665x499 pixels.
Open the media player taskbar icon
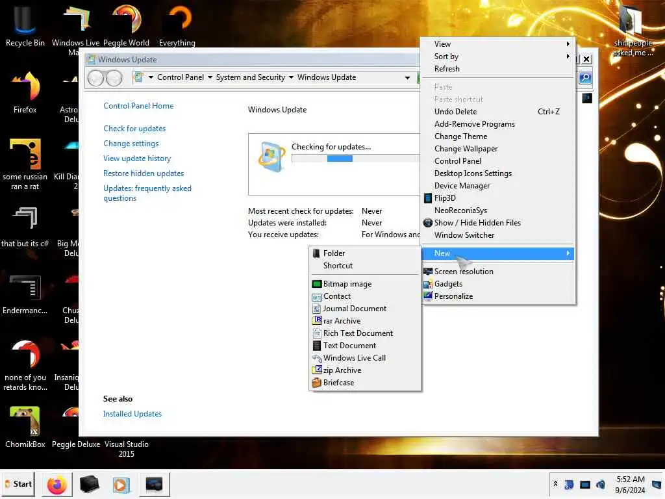click(x=121, y=485)
